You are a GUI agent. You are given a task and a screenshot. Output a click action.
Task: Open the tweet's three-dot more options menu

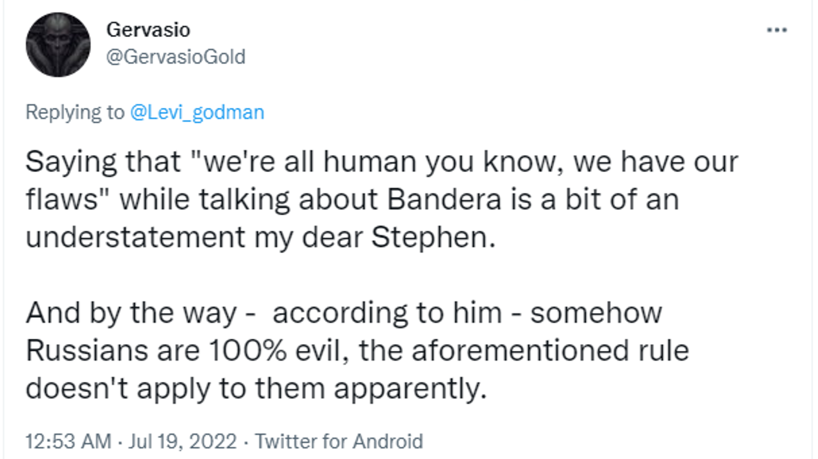point(777,30)
